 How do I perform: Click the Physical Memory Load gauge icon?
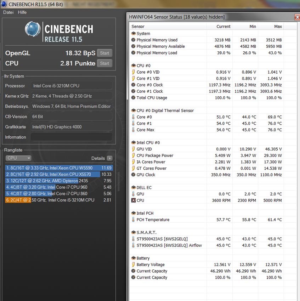133,53
